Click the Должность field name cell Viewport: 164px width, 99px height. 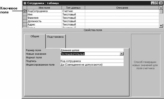click(x=44, y=21)
